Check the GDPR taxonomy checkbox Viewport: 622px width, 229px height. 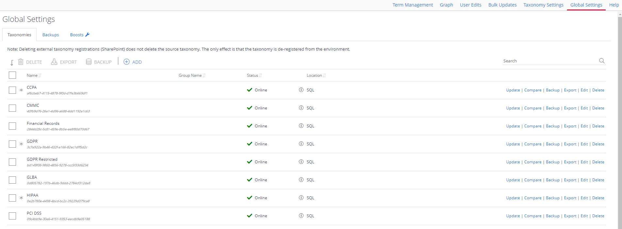point(12,144)
